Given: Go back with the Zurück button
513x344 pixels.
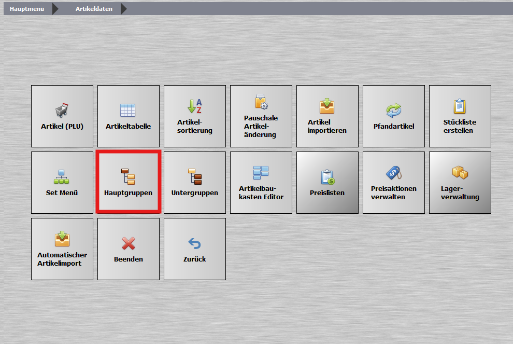Looking at the screenshot, I should pyautogui.click(x=195, y=249).
